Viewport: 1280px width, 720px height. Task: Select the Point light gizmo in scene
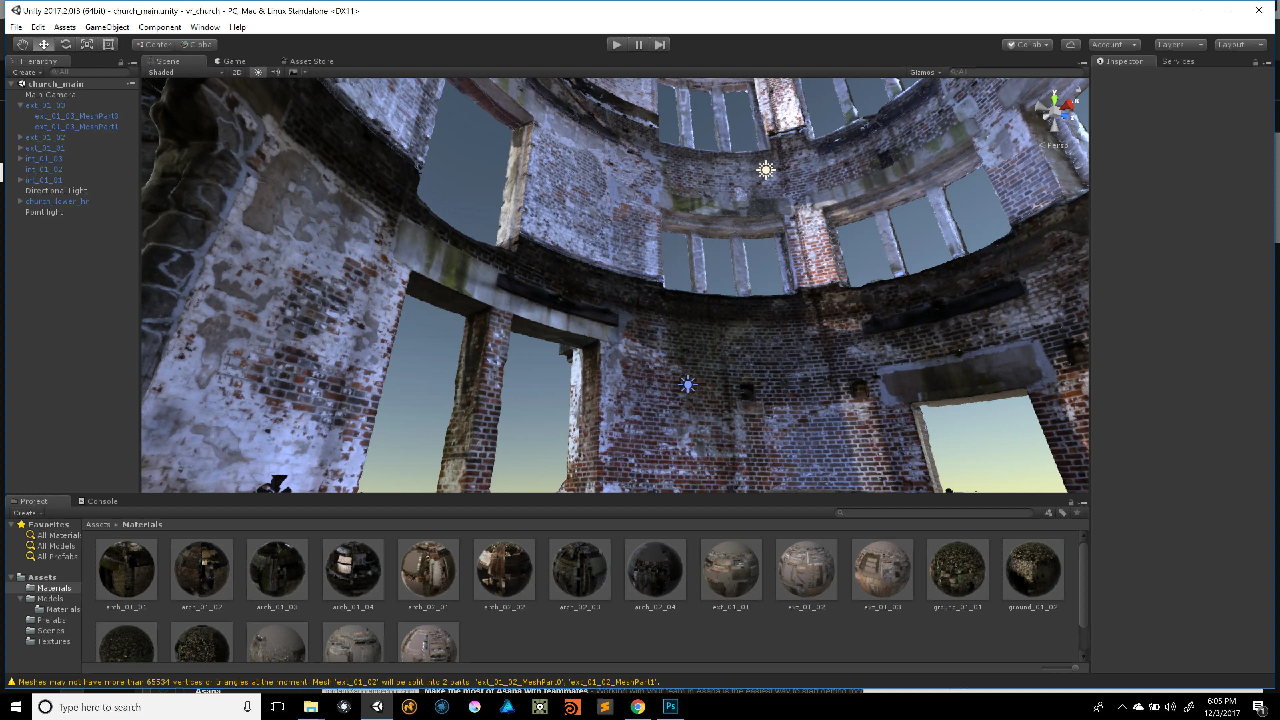click(688, 384)
